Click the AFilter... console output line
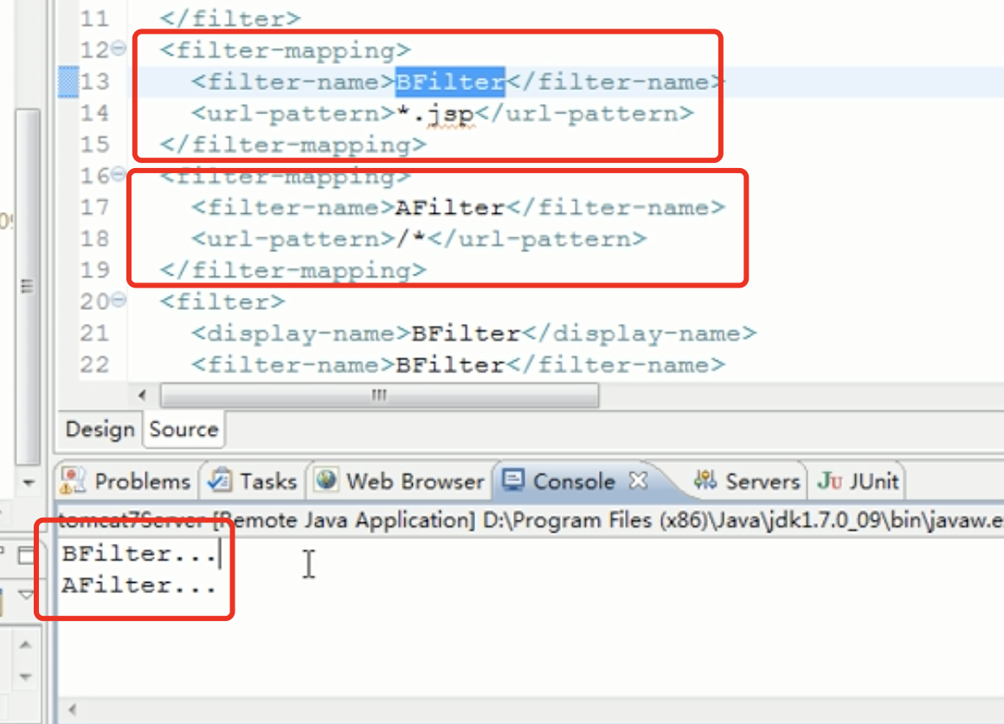This screenshot has width=1004, height=724. [x=139, y=585]
